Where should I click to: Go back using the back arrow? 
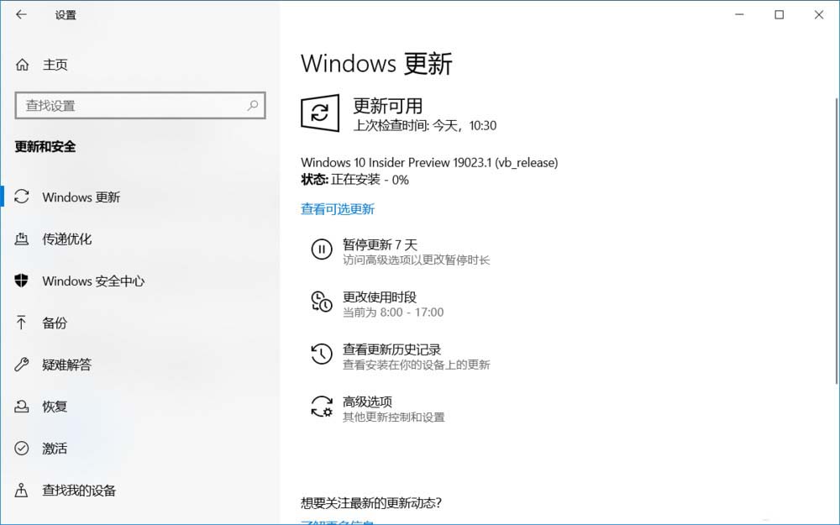[x=21, y=14]
